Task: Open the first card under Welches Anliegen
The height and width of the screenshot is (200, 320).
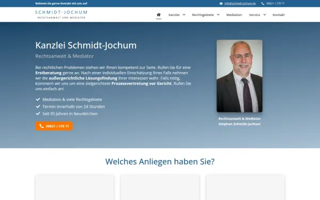Action: point(75,187)
